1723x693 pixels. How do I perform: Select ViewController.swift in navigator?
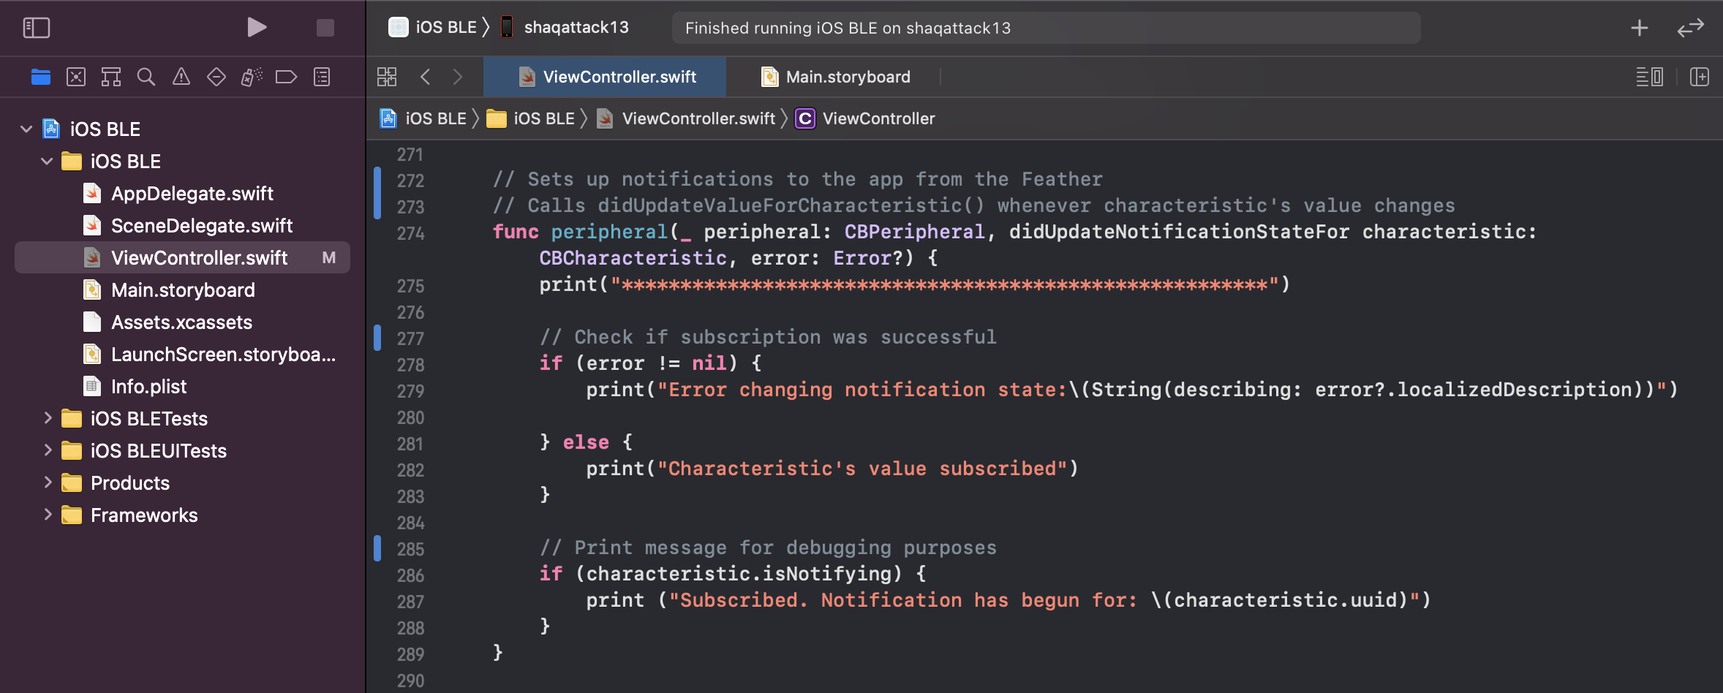click(183, 258)
